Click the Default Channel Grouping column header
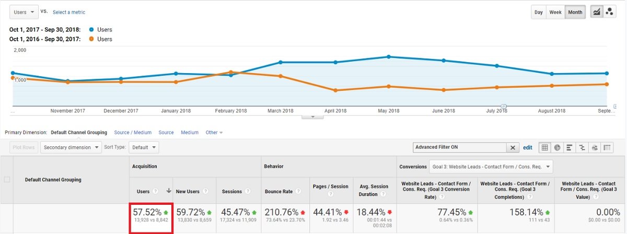This screenshot has height=234, width=627. coord(53,180)
